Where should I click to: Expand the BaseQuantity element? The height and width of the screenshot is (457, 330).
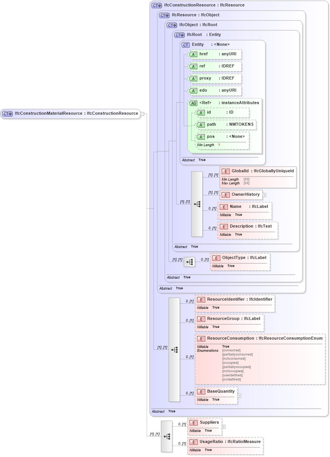coord(239,395)
